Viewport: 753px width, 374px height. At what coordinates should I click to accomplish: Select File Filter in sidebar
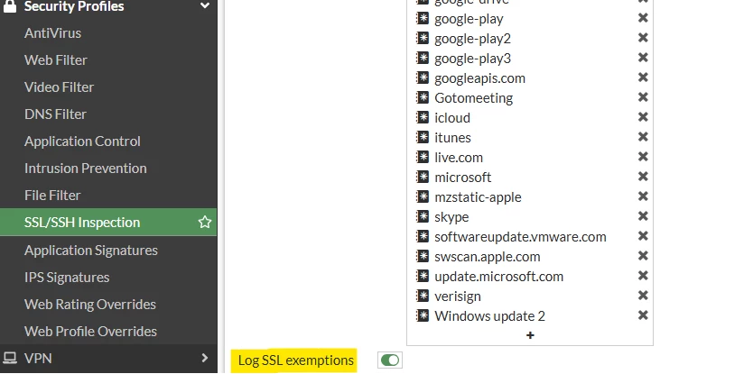click(x=52, y=196)
